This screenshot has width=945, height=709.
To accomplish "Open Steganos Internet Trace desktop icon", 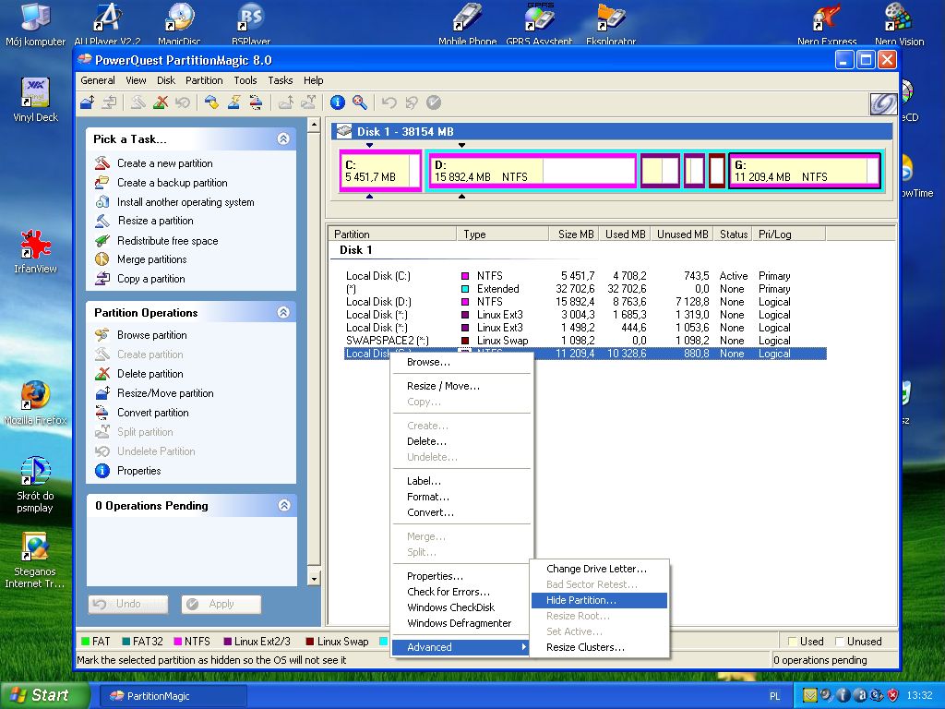I will click(x=35, y=560).
